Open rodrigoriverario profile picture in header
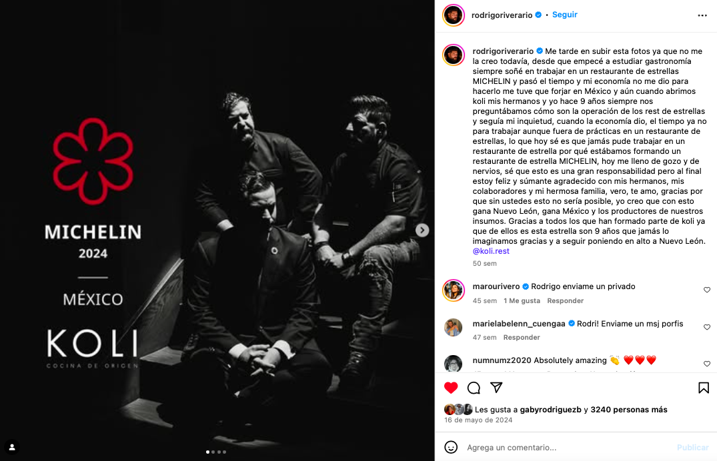Viewport: 717px width, 461px height. (454, 15)
